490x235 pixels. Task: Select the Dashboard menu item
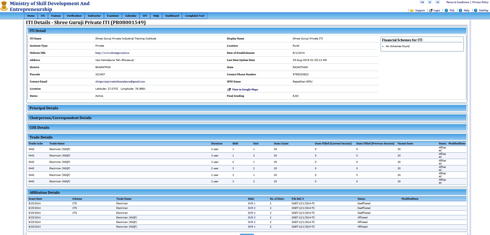point(172,16)
